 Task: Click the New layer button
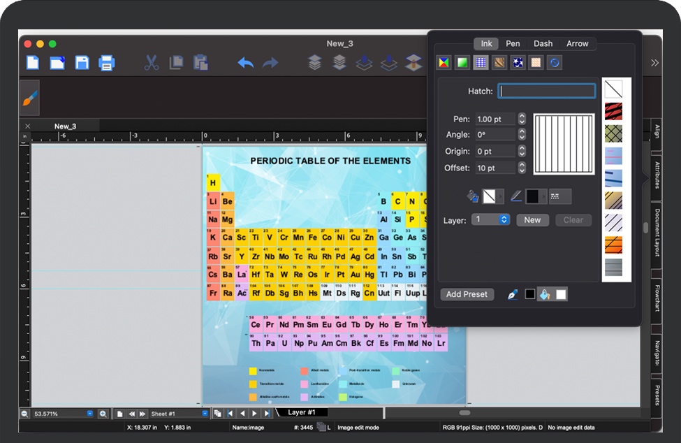(x=532, y=219)
